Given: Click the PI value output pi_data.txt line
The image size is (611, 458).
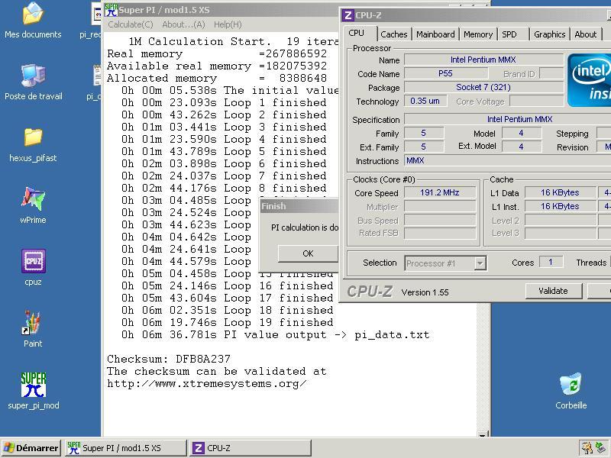Looking at the screenshot, I should [275, 334].
